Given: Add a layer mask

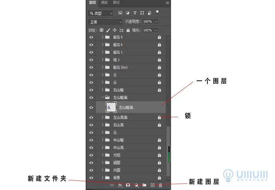Looking at the screenshot, I should pyautogui.click(x=128, y=185).
